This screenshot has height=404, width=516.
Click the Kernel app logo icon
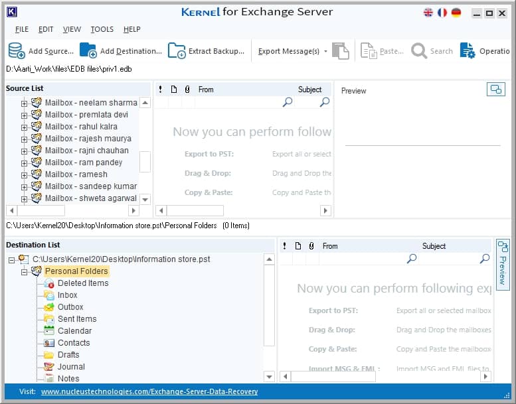[12, 12]
